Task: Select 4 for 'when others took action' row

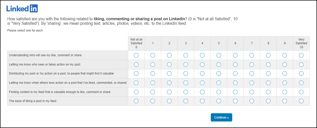Action: (x=202, y=83)
